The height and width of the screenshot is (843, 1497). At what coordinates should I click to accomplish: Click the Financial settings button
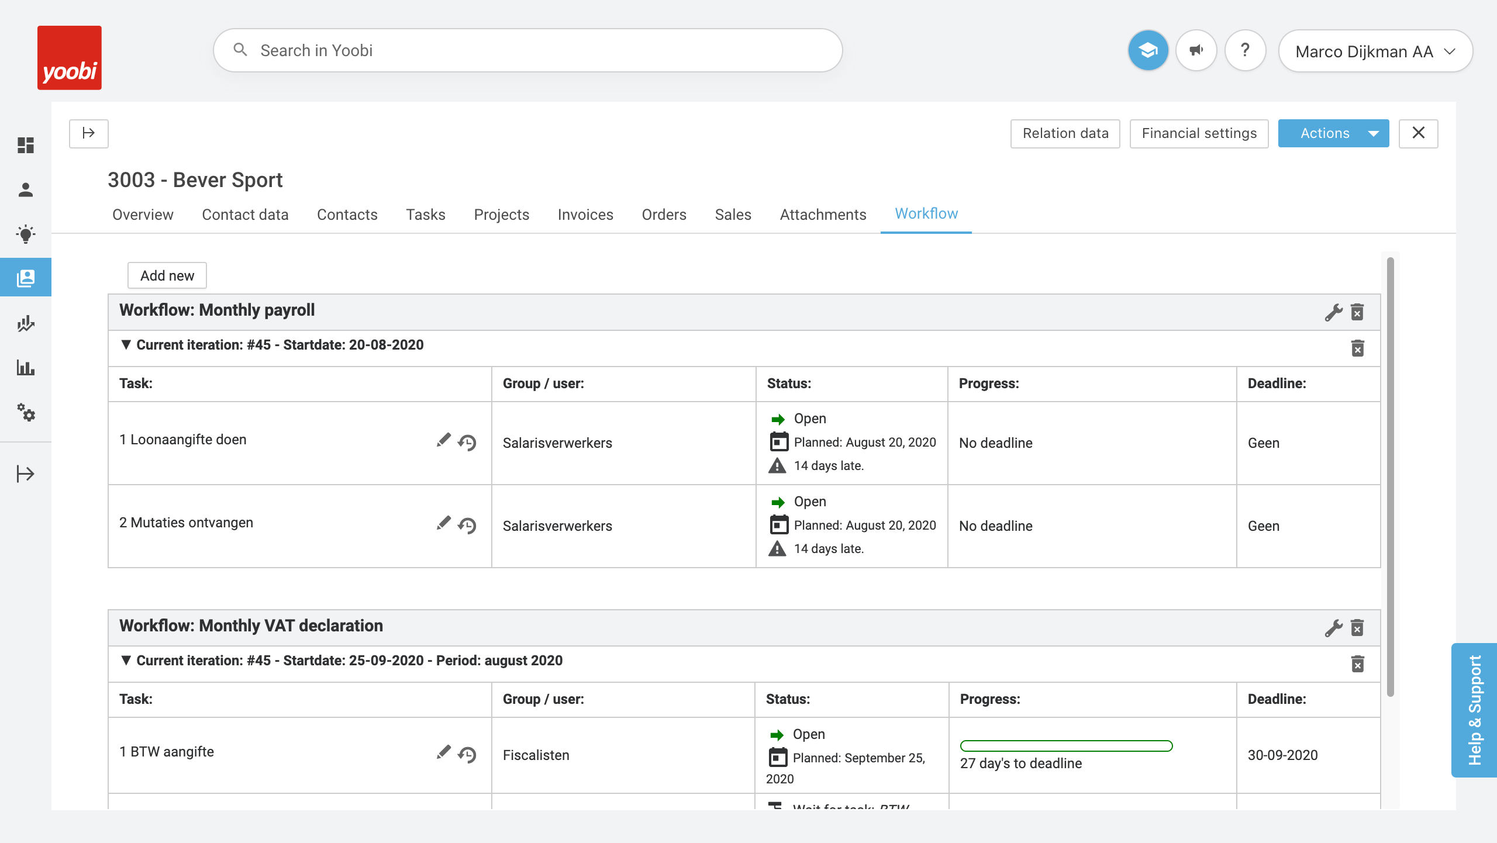(x=1199, y=134)
